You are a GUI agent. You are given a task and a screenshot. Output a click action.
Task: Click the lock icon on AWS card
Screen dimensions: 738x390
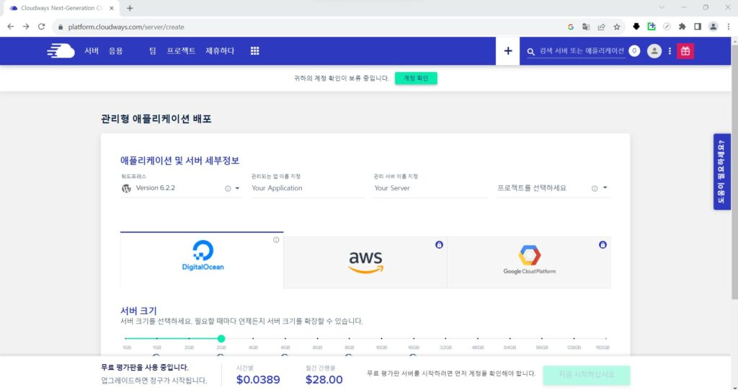coord(439,245)
